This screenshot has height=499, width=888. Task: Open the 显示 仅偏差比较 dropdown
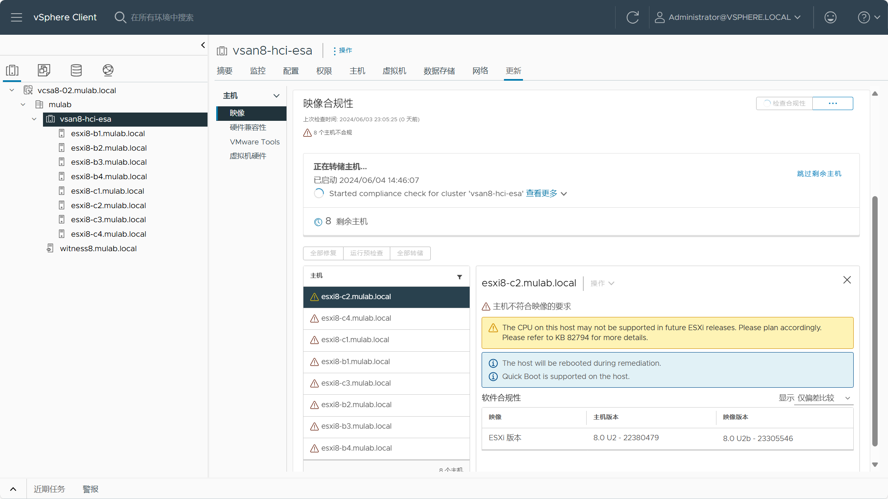pyautogui.click(x=824, y=398)
